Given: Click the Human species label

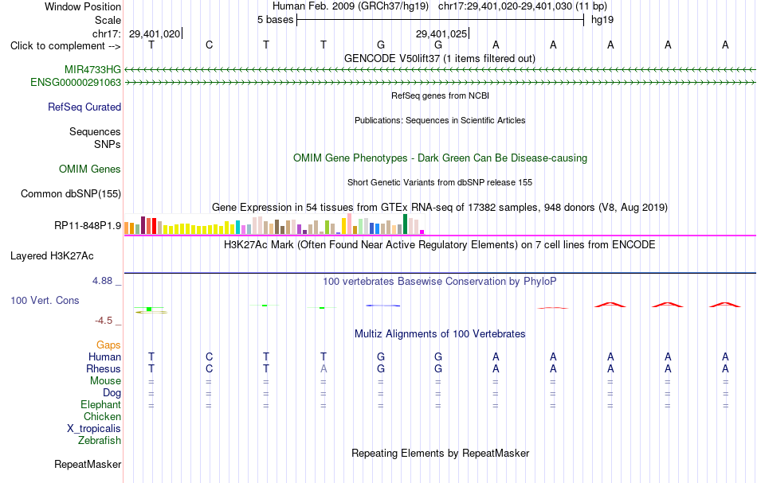Looking at the screenshot, I should (x=104, y=356).
